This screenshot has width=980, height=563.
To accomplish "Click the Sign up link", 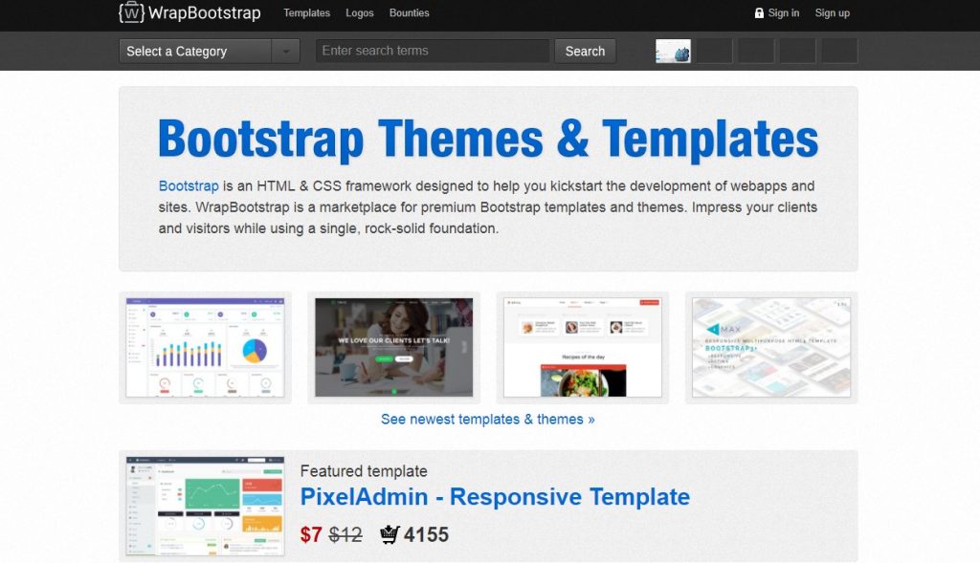I will pos(832,12).
